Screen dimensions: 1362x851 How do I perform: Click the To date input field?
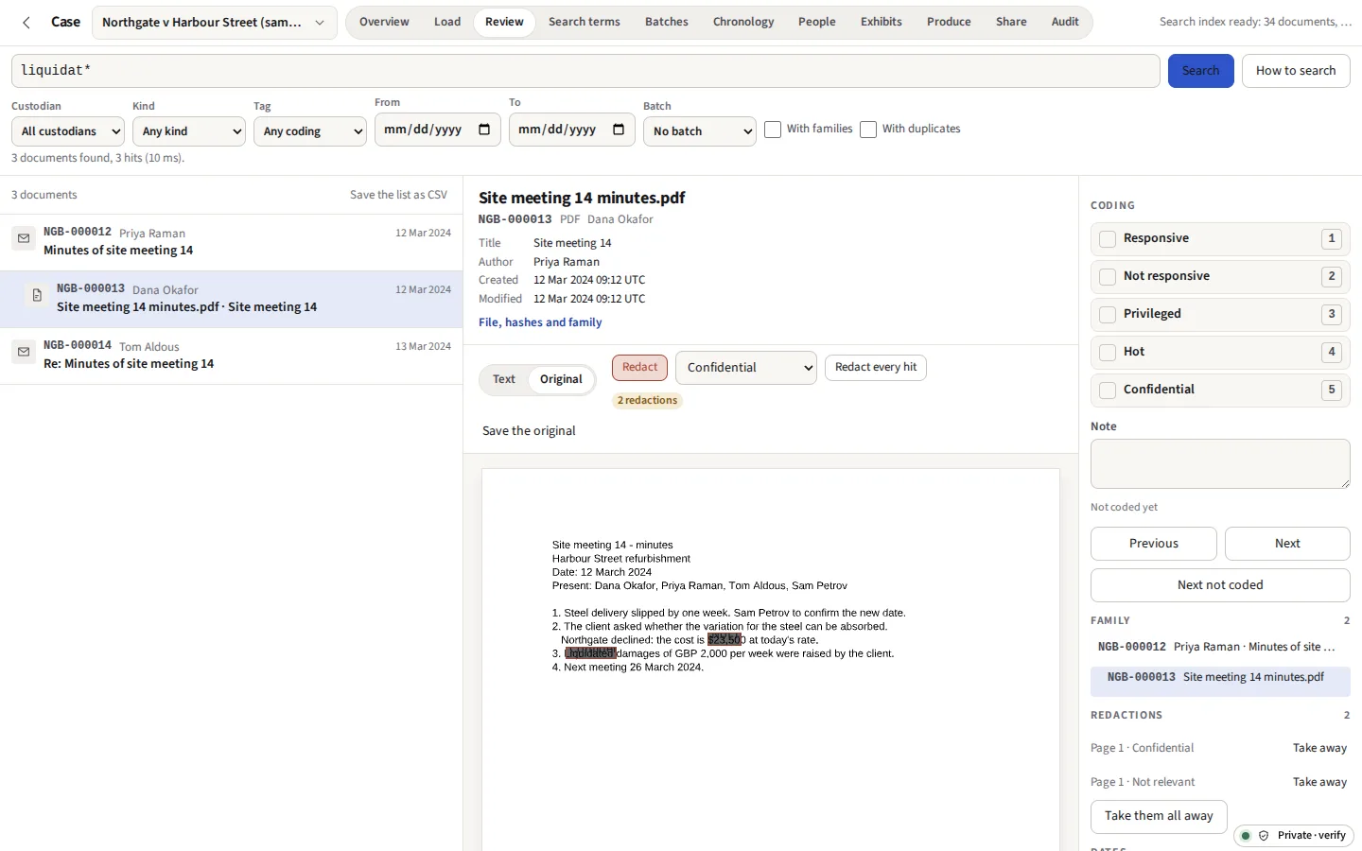point(572,130)
